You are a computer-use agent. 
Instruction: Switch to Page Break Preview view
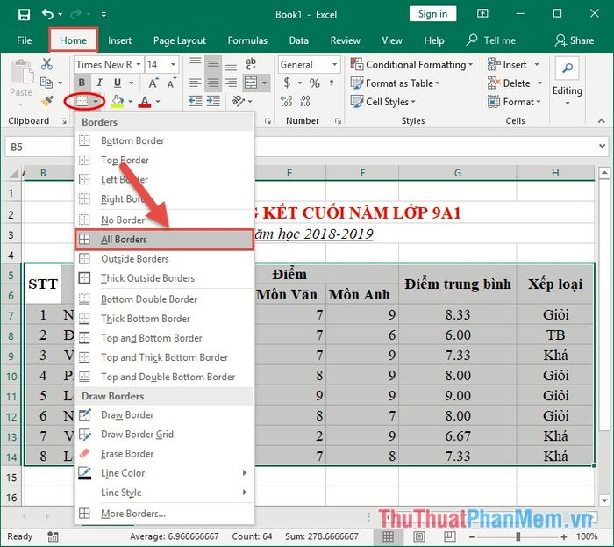click(x=449, y=536)
